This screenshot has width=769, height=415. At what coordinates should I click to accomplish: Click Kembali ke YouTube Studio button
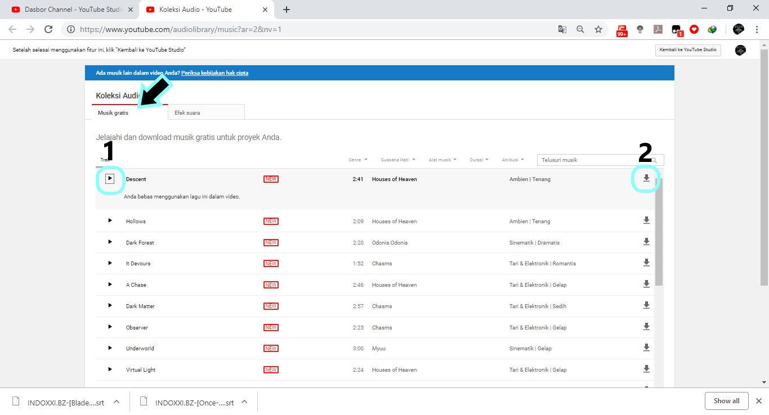[x=688, y=50]
